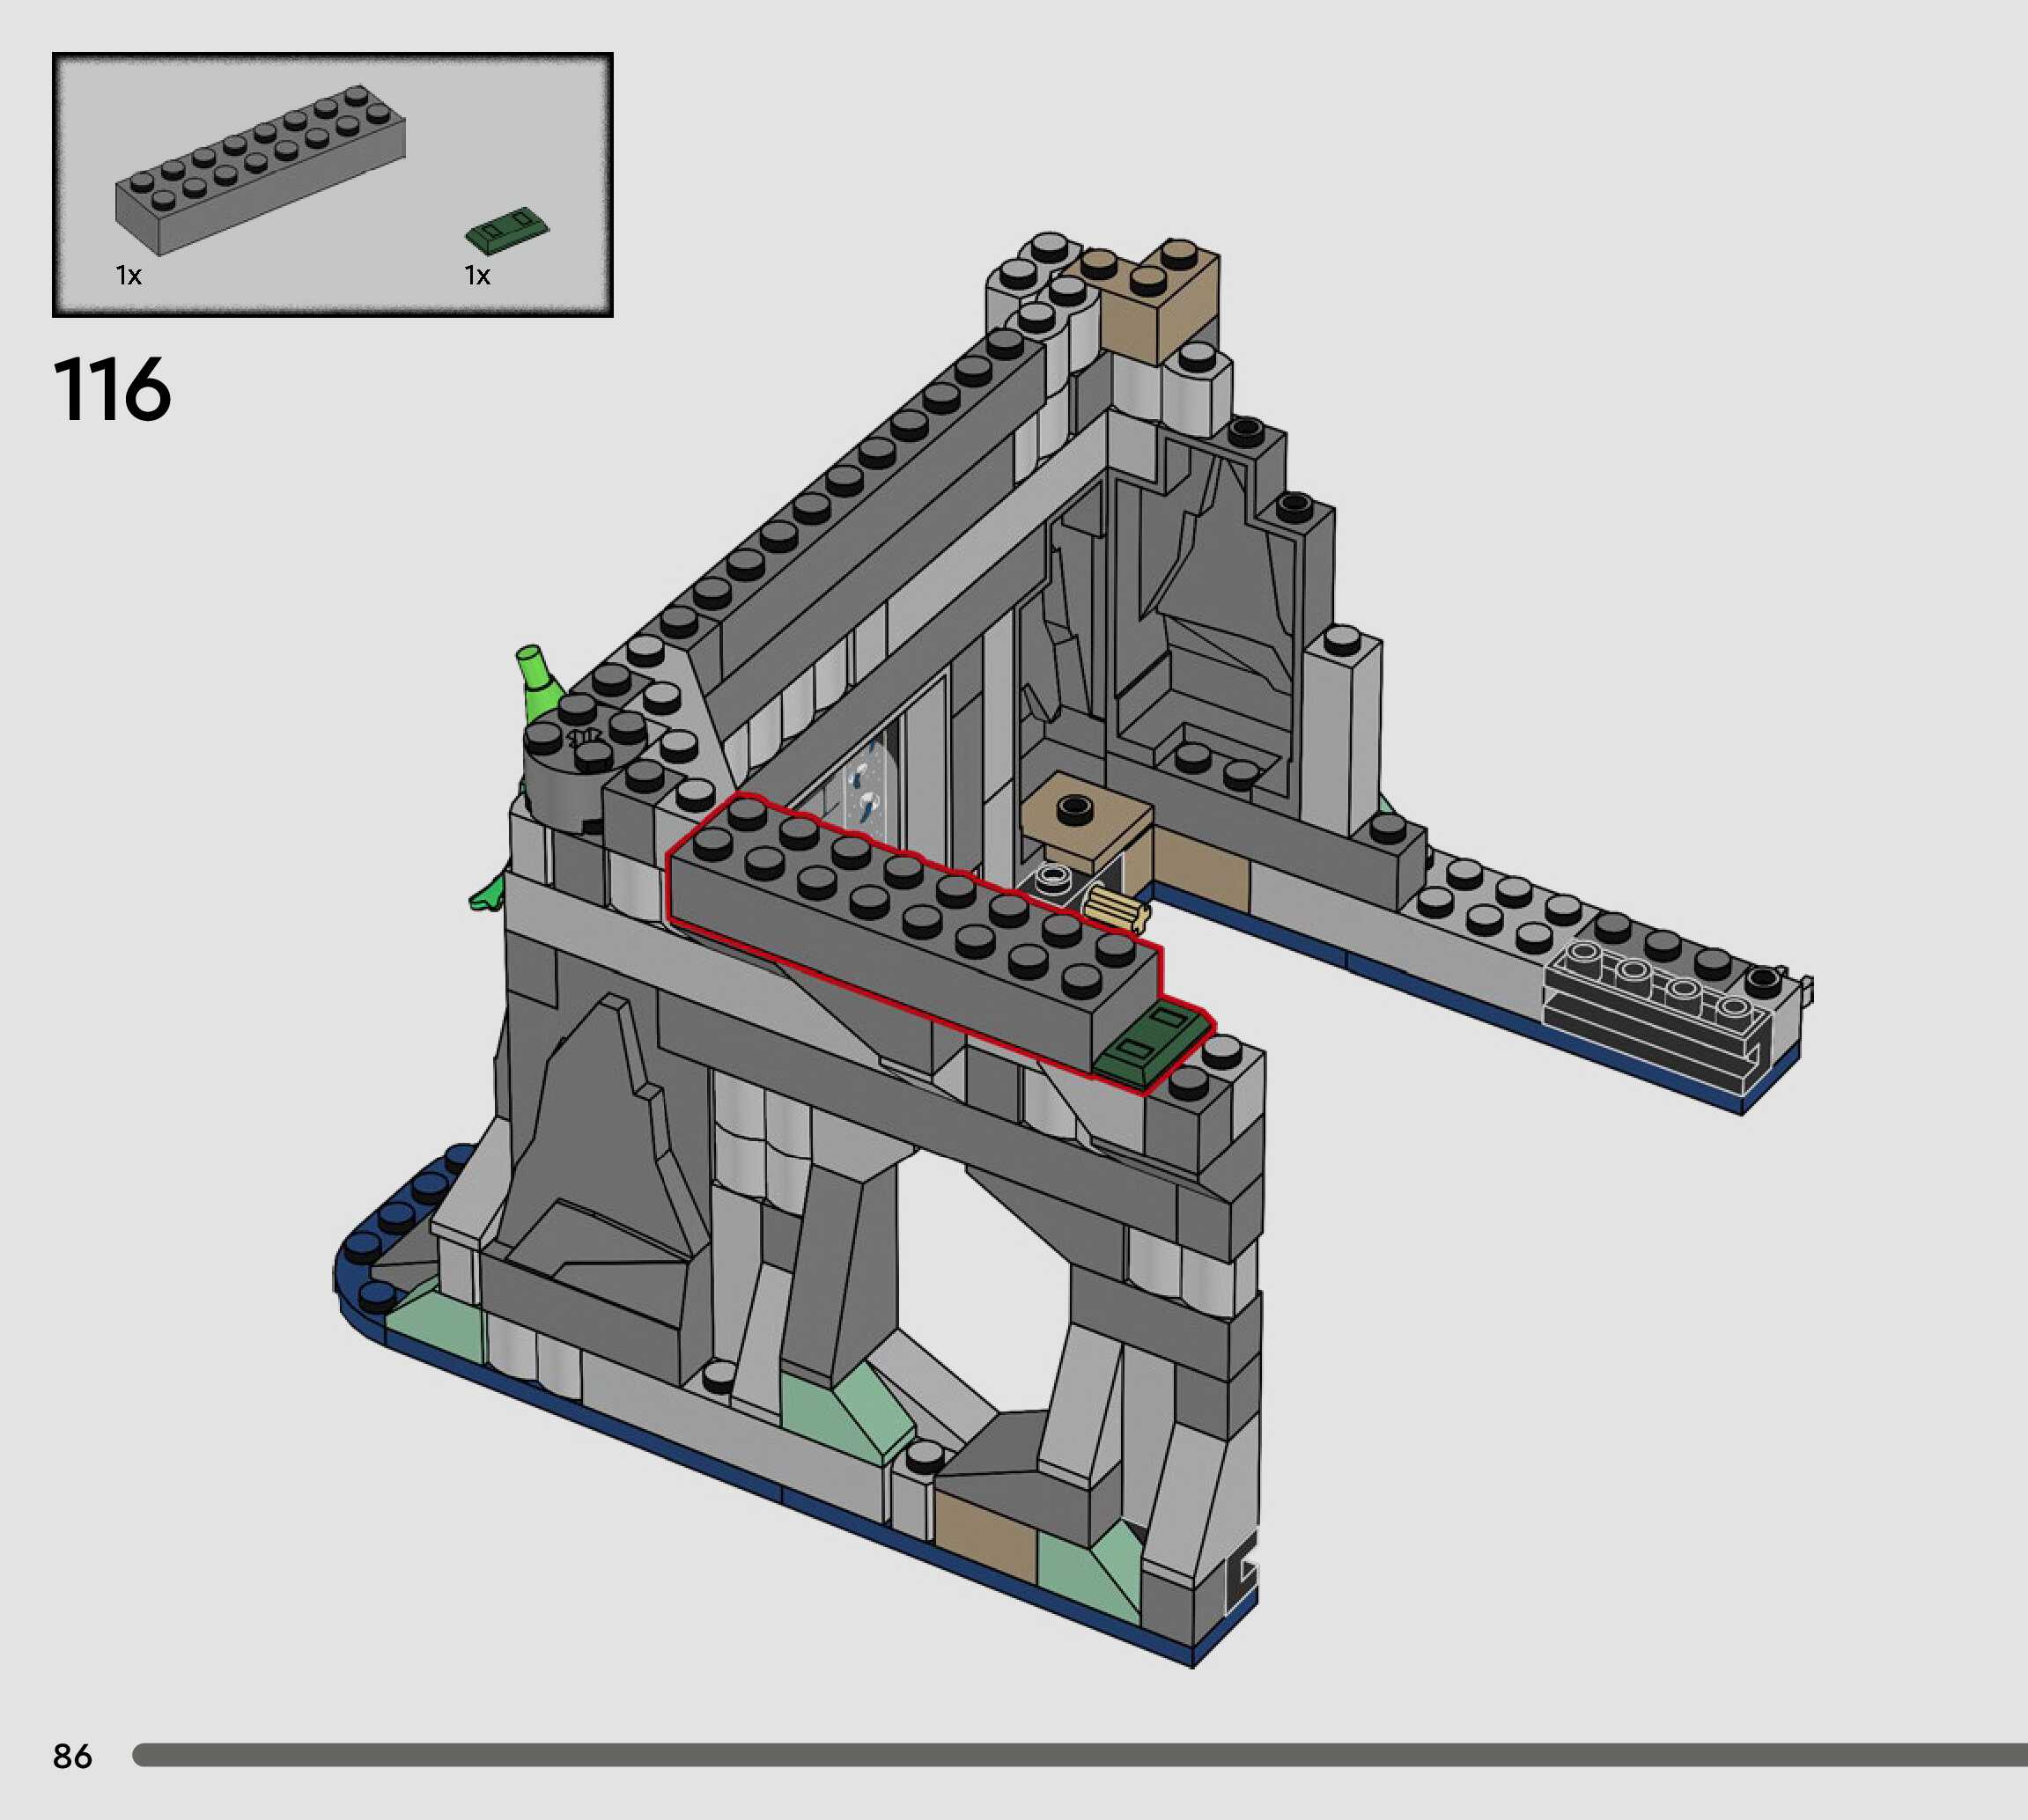Click the dark green tile placed on wall
This screenshot has height=1820, width=2028.
(1150, 1042)
